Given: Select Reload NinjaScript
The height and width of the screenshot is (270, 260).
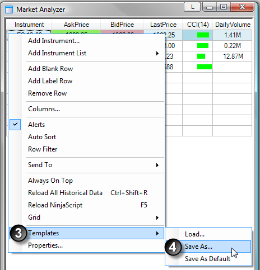Looking at the screenshot, I should (x=86, y=205).
